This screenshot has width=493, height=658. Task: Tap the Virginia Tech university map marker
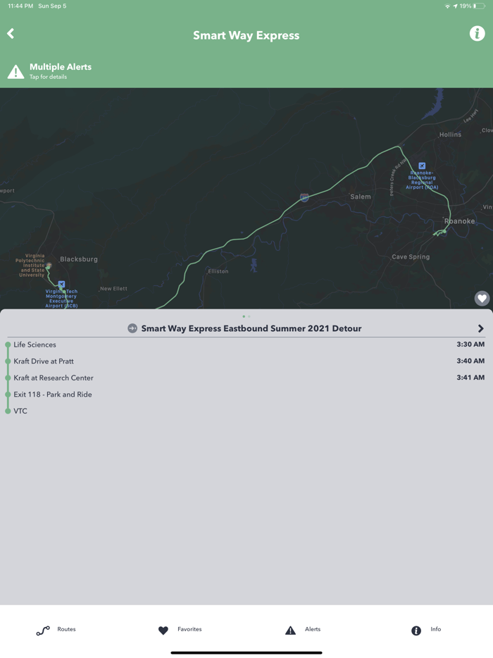coord(49,266)
